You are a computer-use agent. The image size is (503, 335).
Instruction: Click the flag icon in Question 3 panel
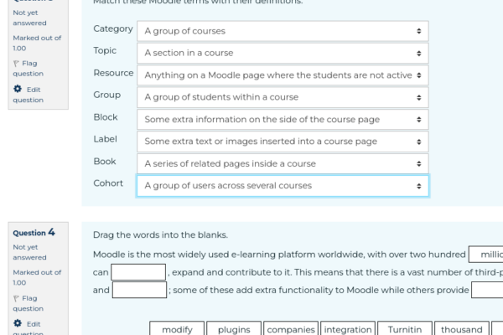tap(16, 64)
